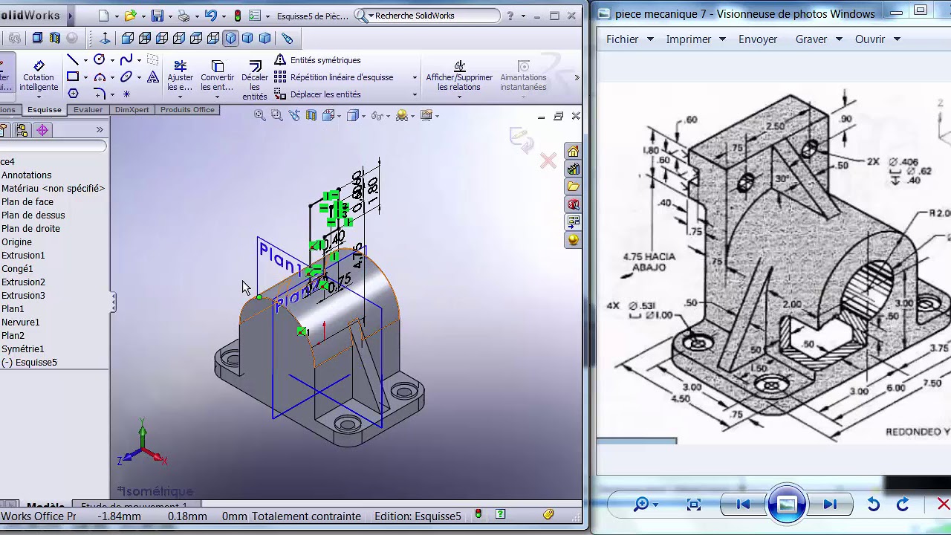Click Entités symétriques mirror command
The height and width of the screenshot is (535, 951).
(317, 60)
